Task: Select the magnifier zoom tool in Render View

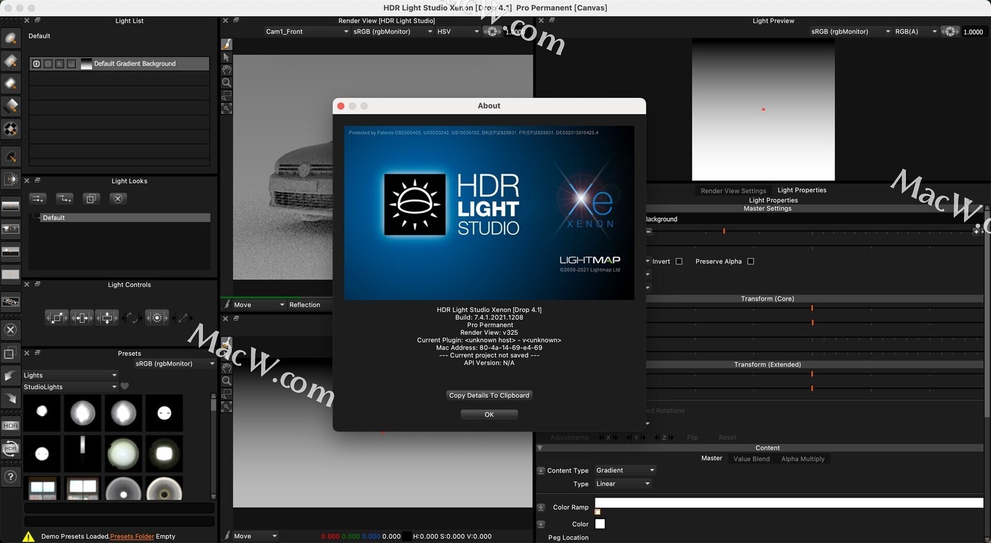Action: point(226,83)
